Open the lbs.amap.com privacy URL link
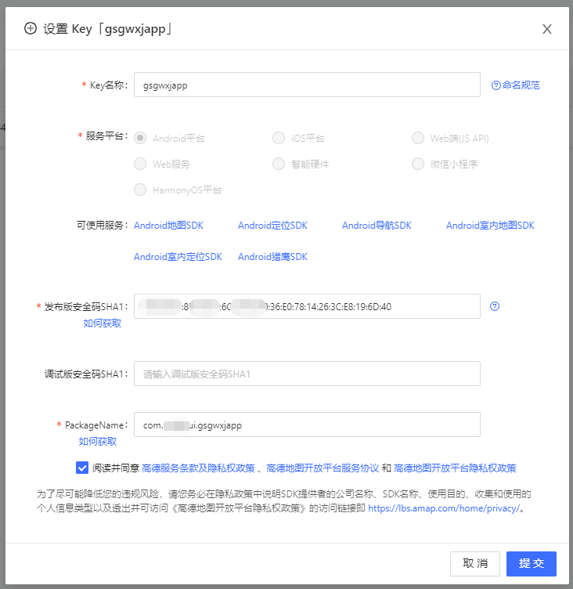573x589 pixels. point(444,508)
